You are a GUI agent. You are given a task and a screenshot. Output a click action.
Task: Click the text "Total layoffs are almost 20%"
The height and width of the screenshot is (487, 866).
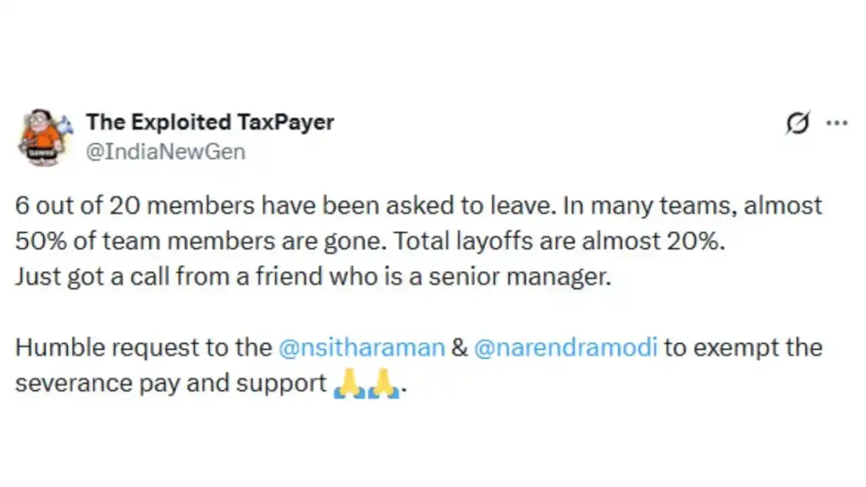tap(561, 240)
